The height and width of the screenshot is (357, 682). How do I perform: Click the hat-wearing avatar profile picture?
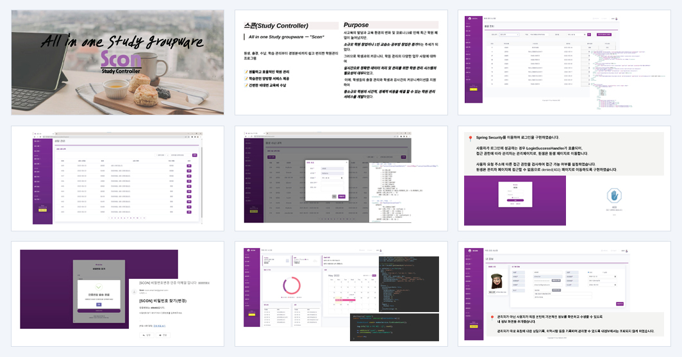[x=496, y=281]
